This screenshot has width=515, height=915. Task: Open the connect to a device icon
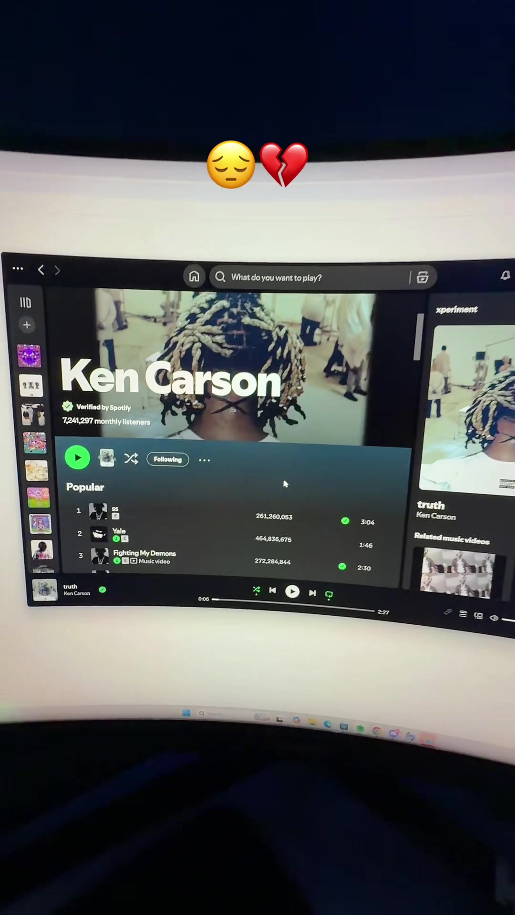coord(478,616)
